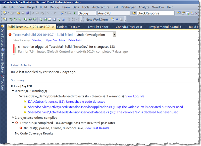
Task: Click the Toolbox hammer-and-wrench icon on top toolbar
Action: tap(196, 13)
